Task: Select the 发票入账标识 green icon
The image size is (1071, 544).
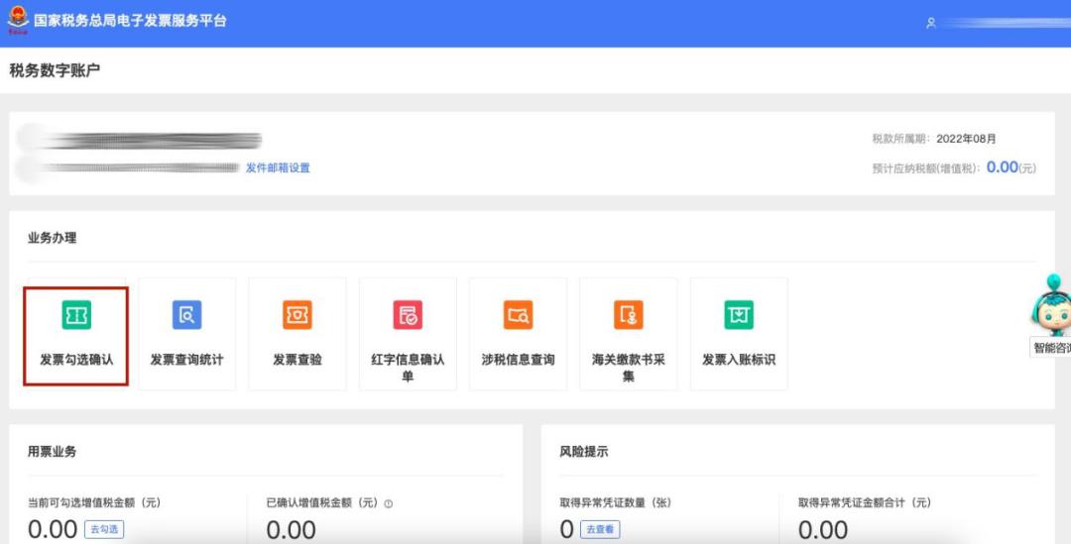Action: (739, 315)
